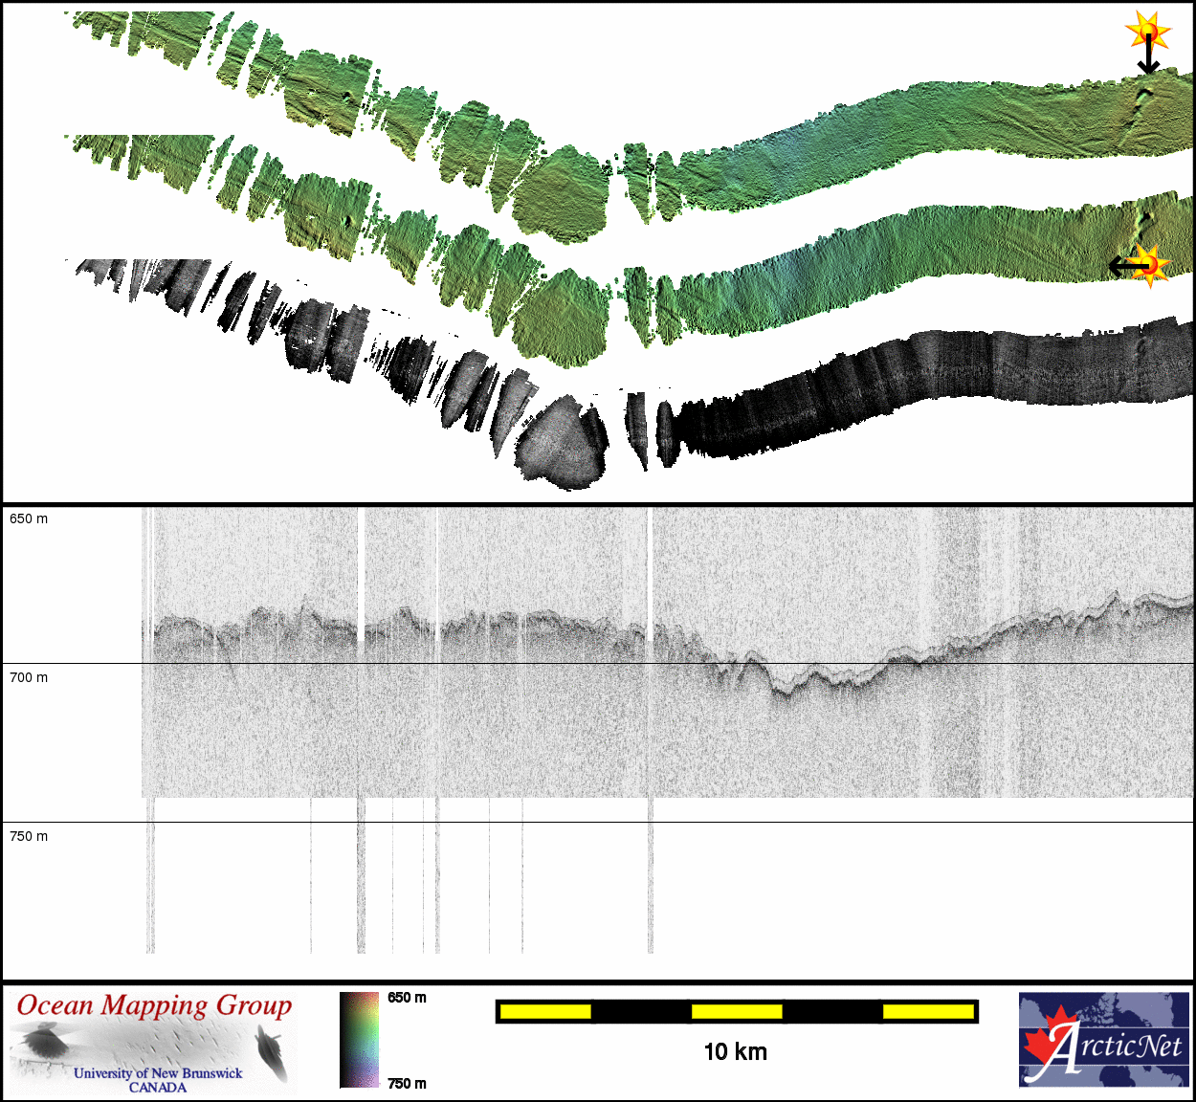Click the rightmost yellow scale bar segment
1196x1102 pixels.
927,1011
